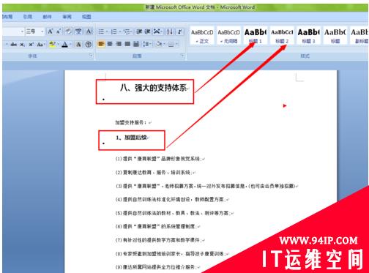Decrease paragraph indent

[x=139, y=31]
